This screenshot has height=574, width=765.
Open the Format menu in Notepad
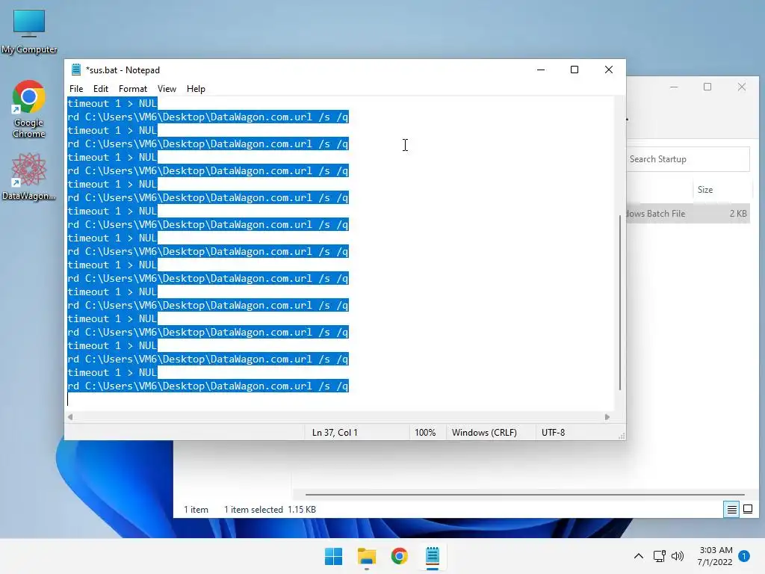(x=133, y=89)
